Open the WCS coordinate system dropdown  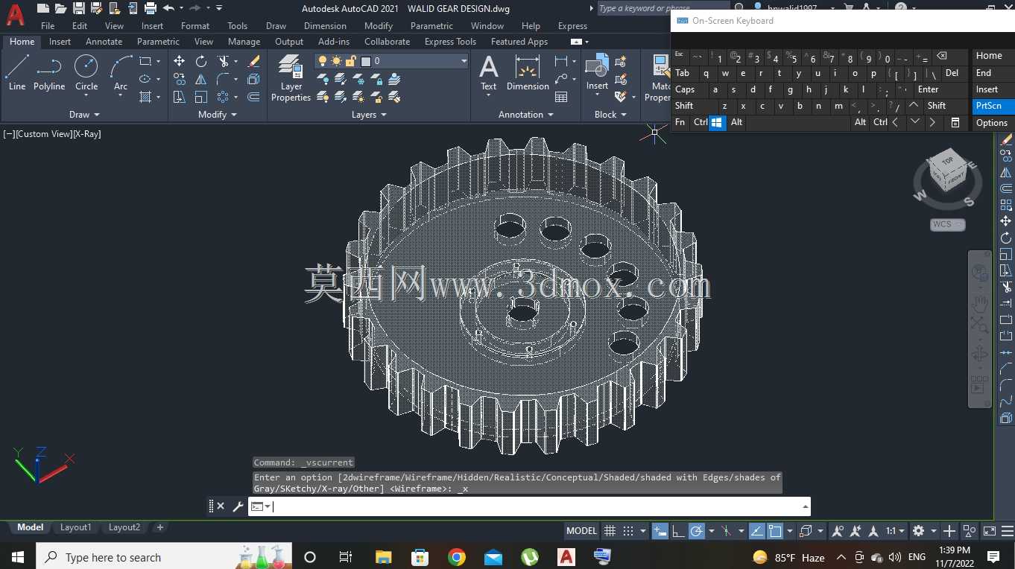pos(947,224)
